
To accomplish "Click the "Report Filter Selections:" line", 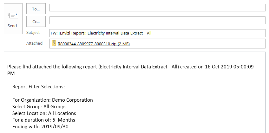I will [x=39, y=87].
